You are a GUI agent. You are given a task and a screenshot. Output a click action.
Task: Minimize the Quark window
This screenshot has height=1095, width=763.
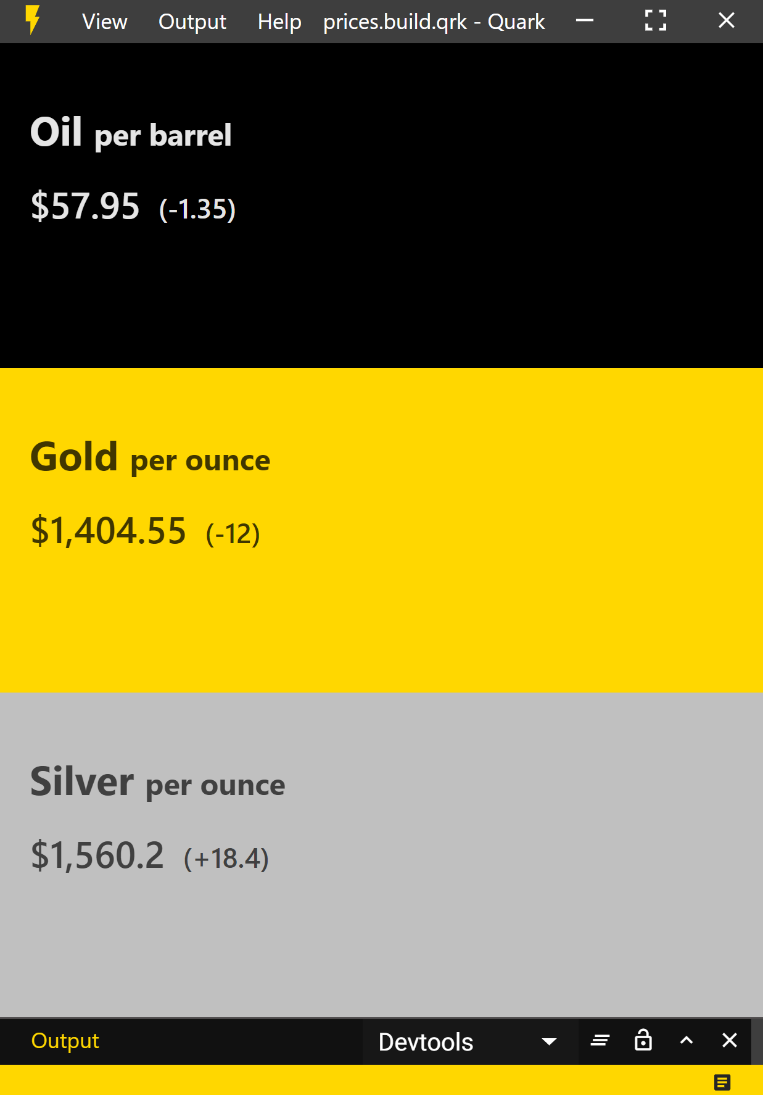tap(584, 21)
